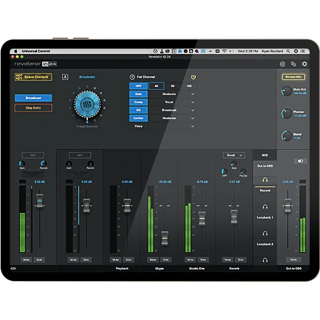Enable 48V phantom power on first channel

point(33,155)
